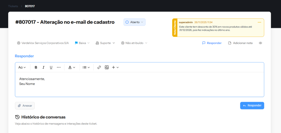Switch to the Adicionar nota tab
This screenshot has width=281, height=133.
240,43
